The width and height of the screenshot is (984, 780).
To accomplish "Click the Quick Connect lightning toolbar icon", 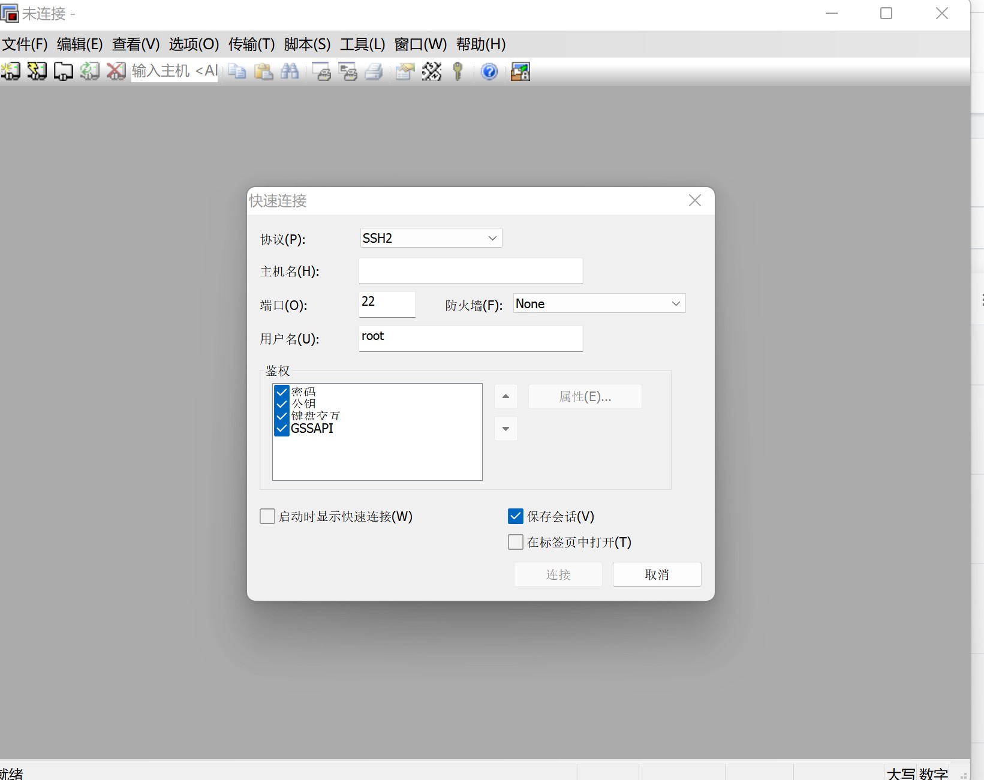I will coord(37,71).
